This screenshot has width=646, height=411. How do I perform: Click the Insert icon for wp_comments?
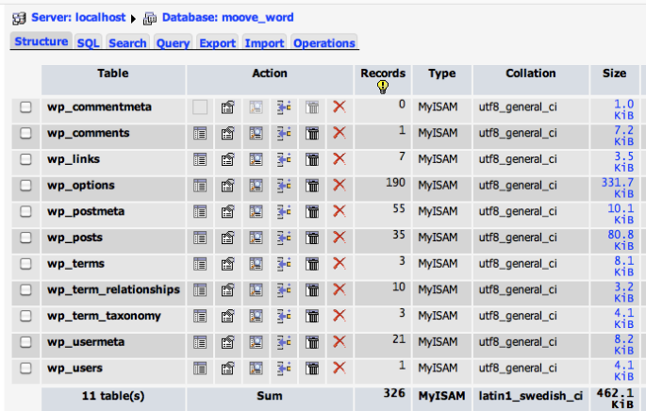click(284, 134)
